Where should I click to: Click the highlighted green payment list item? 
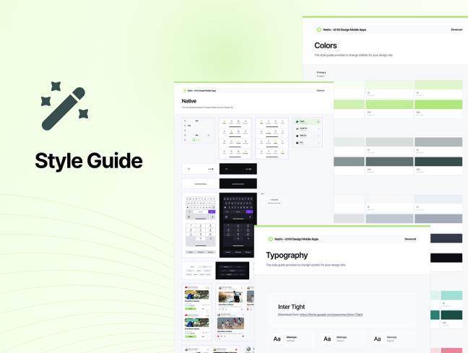tap(307, 122)
